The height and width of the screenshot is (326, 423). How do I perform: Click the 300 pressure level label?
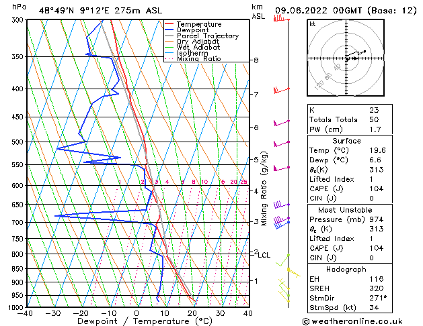pyautogui.click(x=19, y=20)
